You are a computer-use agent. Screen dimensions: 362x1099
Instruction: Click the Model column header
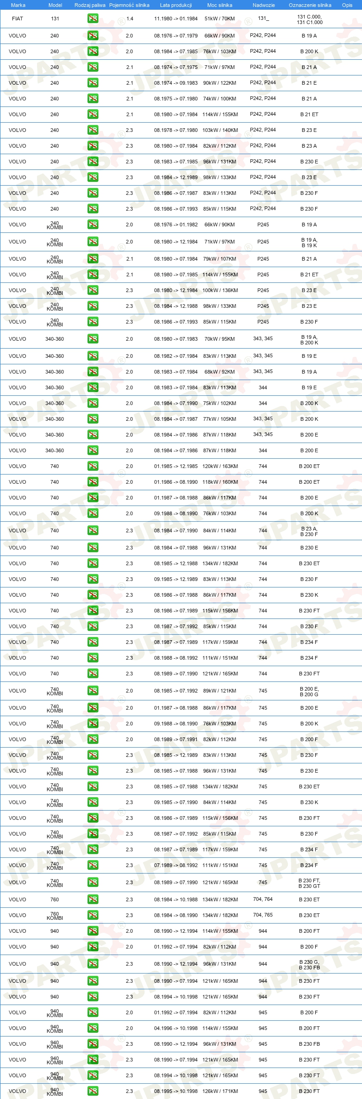pyautogui.click(x=55, y=5)
